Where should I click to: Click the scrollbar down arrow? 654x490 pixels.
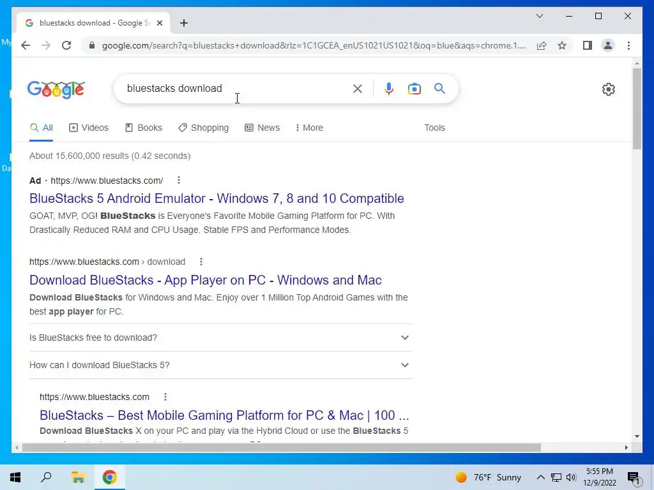(637, 436)
